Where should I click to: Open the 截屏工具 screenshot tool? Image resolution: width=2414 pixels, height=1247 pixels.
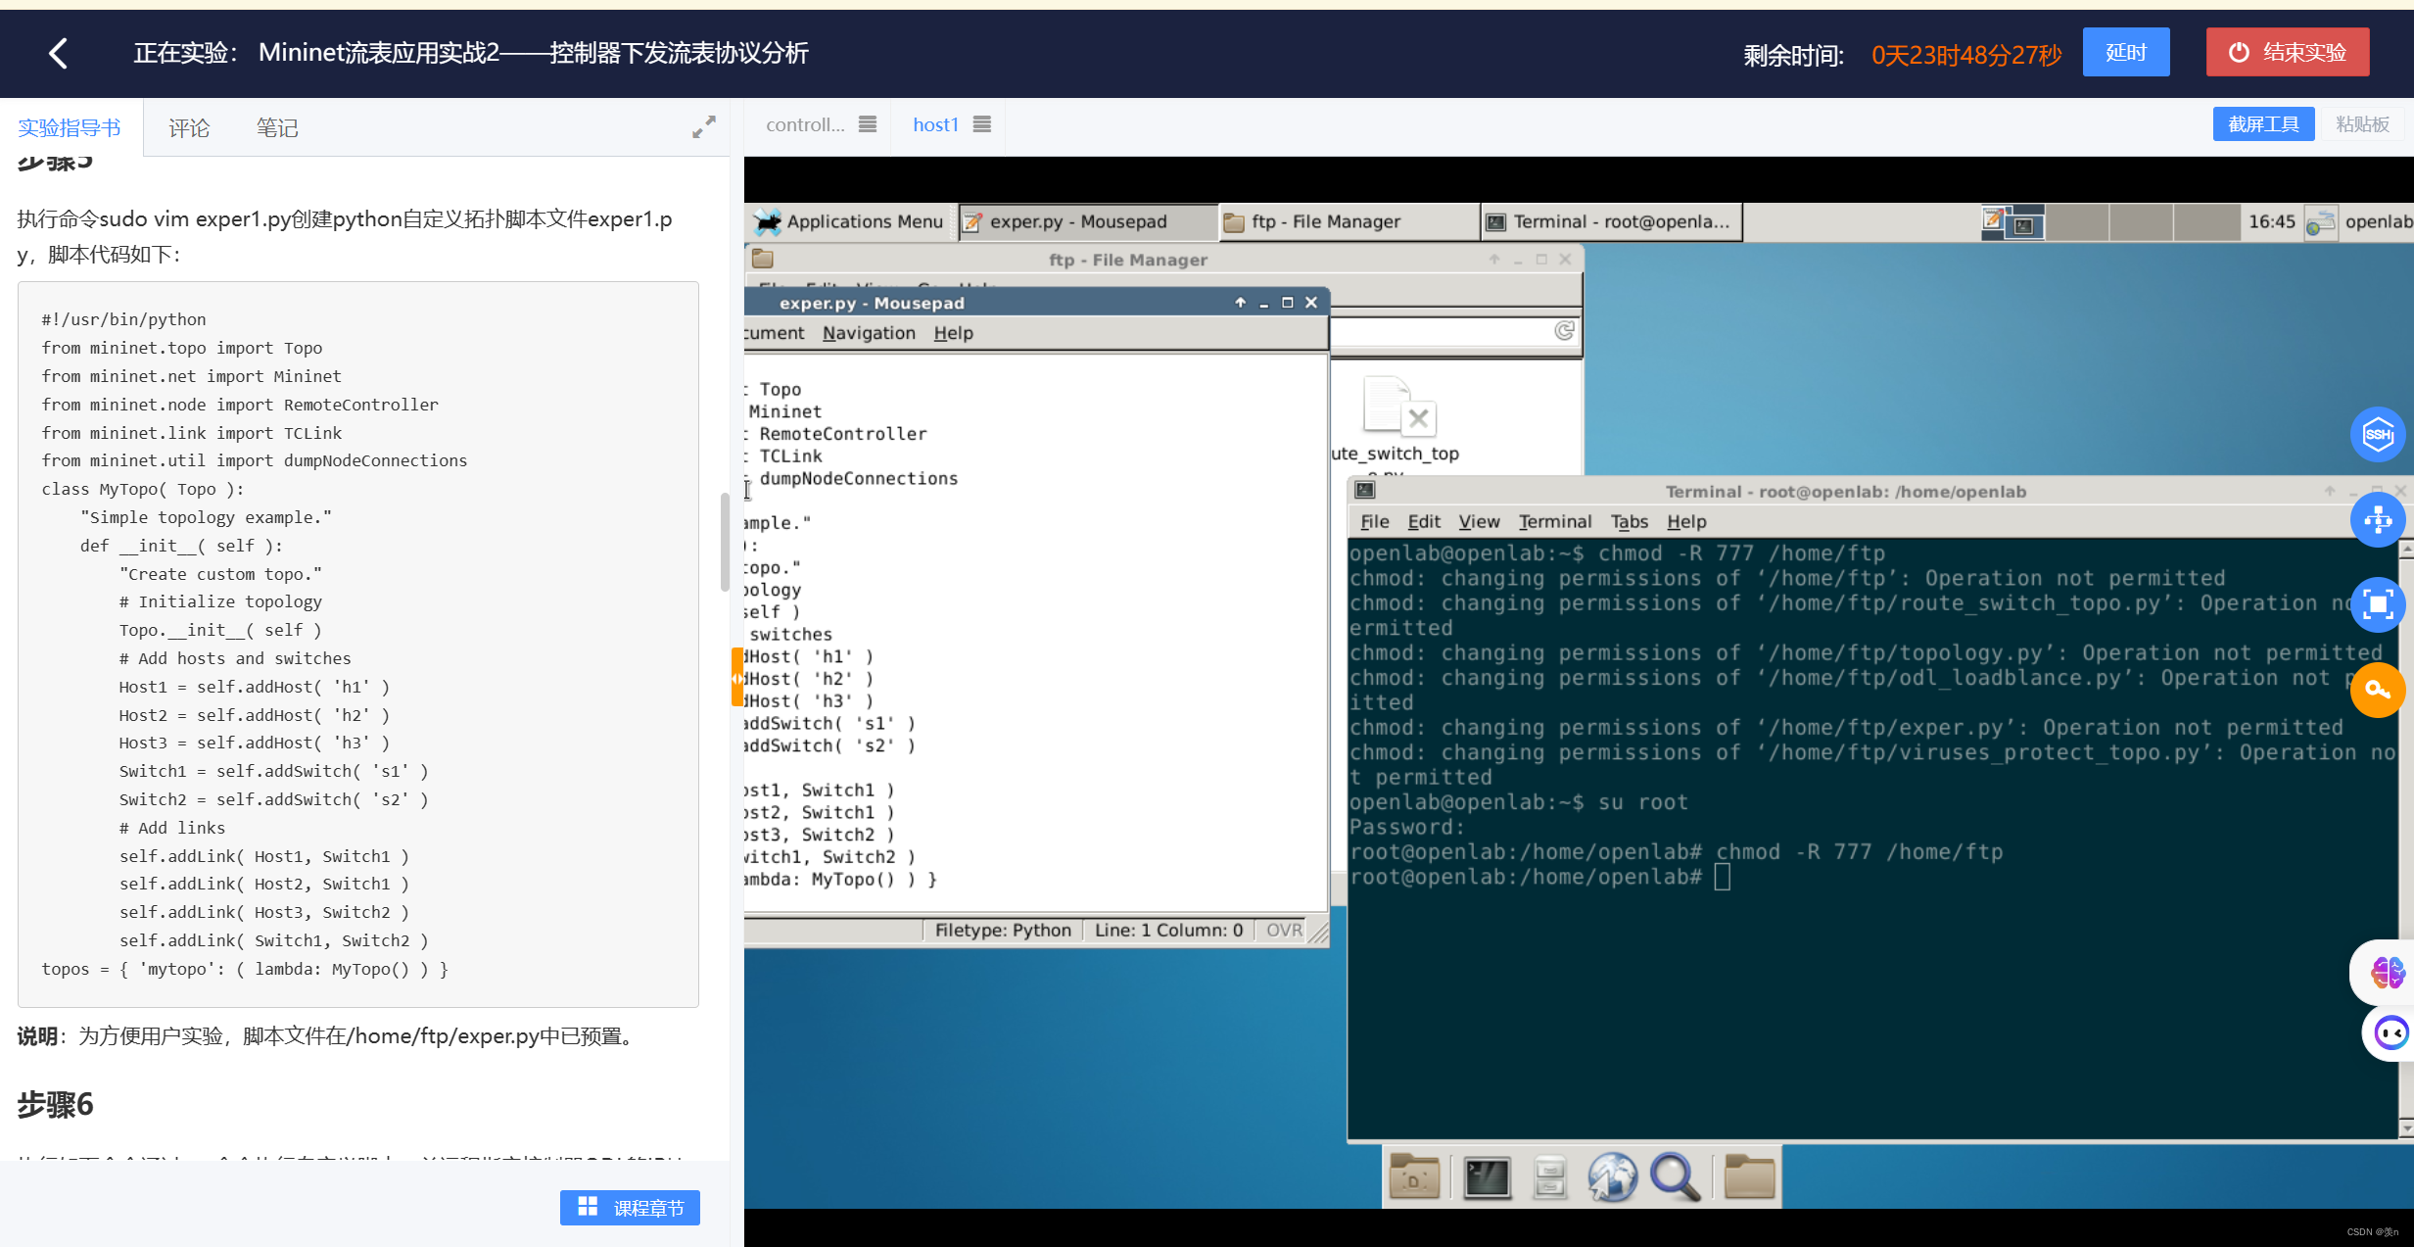pyautogui.click(x=2263, y=124)
